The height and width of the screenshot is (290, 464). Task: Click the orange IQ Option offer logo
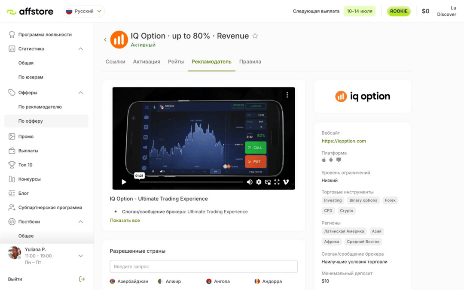click(x=119, y=39)
